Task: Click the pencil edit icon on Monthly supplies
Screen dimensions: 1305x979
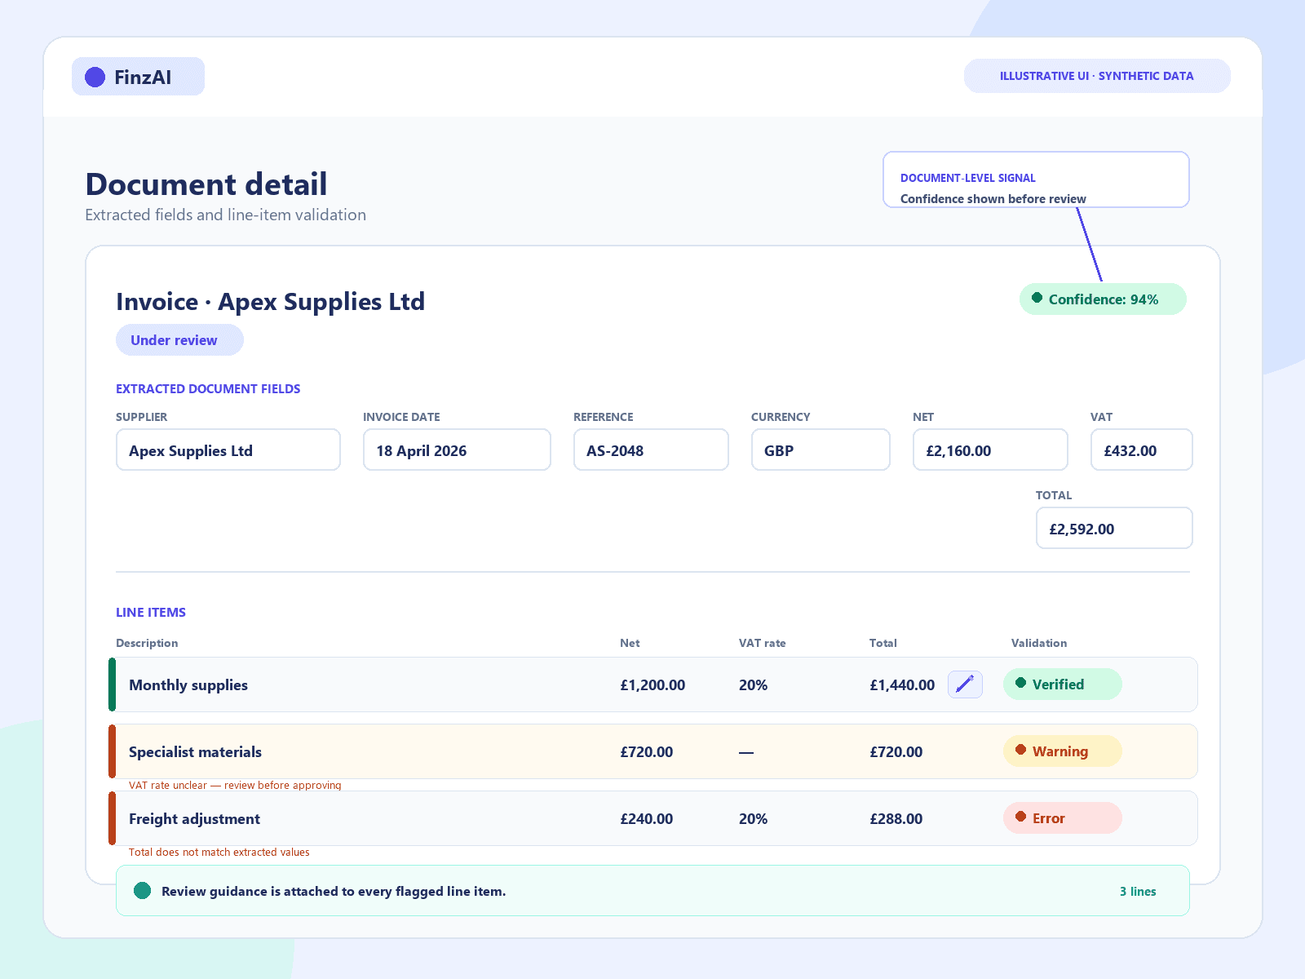Action: click(x=965, y=684)
